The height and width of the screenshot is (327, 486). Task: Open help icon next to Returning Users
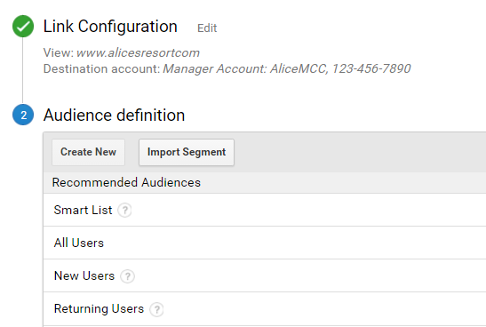(x=156, y=309)
